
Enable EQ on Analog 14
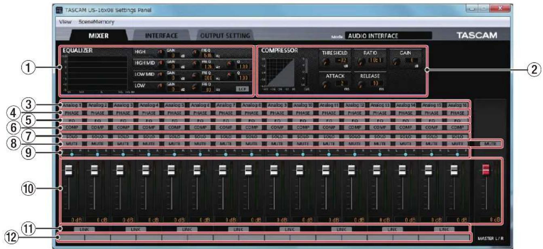point(405,120)
